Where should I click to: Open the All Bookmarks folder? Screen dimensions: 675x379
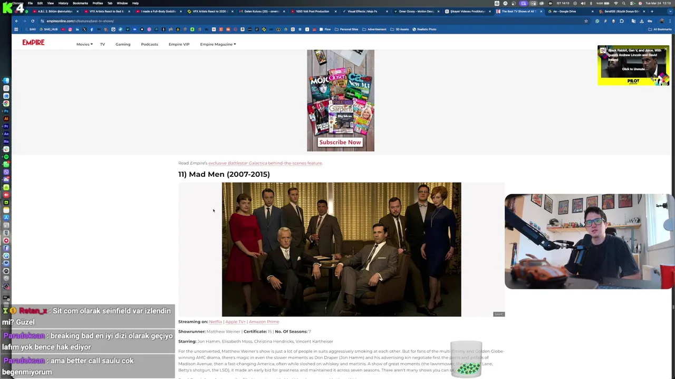[660, 29]
